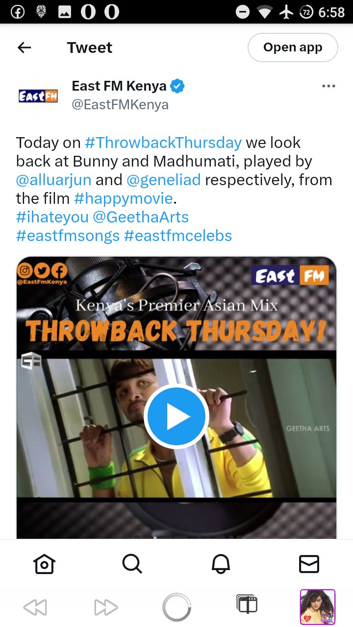Open the Notifications bell icon

221,564
